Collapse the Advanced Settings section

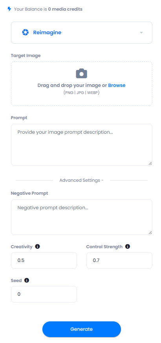[x=82, y=180]
